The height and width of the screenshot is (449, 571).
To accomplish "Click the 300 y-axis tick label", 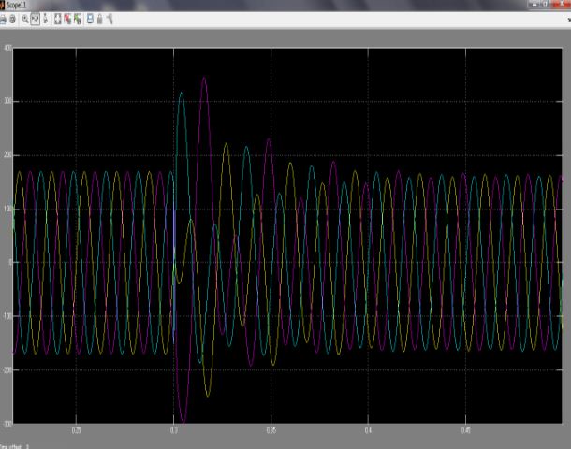I will tap(7, 102).
